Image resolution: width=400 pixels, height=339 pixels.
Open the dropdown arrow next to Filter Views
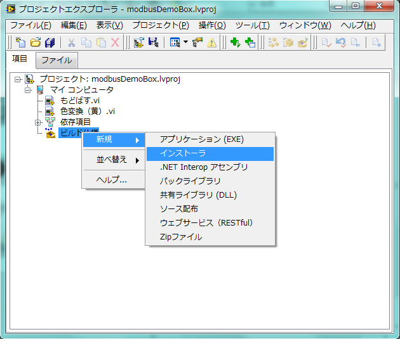pyautogui.click(x=185, y=42)
